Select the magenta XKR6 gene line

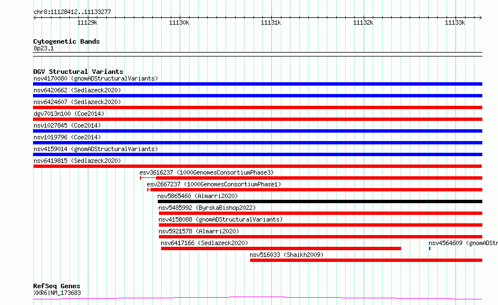click(x=257, y=298)
